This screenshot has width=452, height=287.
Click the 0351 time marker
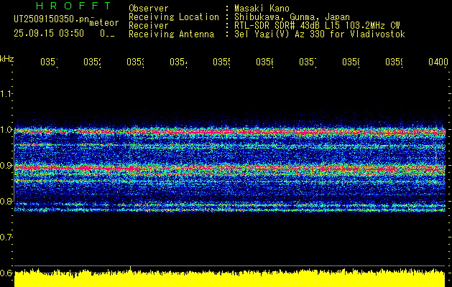tap(49, 62)
